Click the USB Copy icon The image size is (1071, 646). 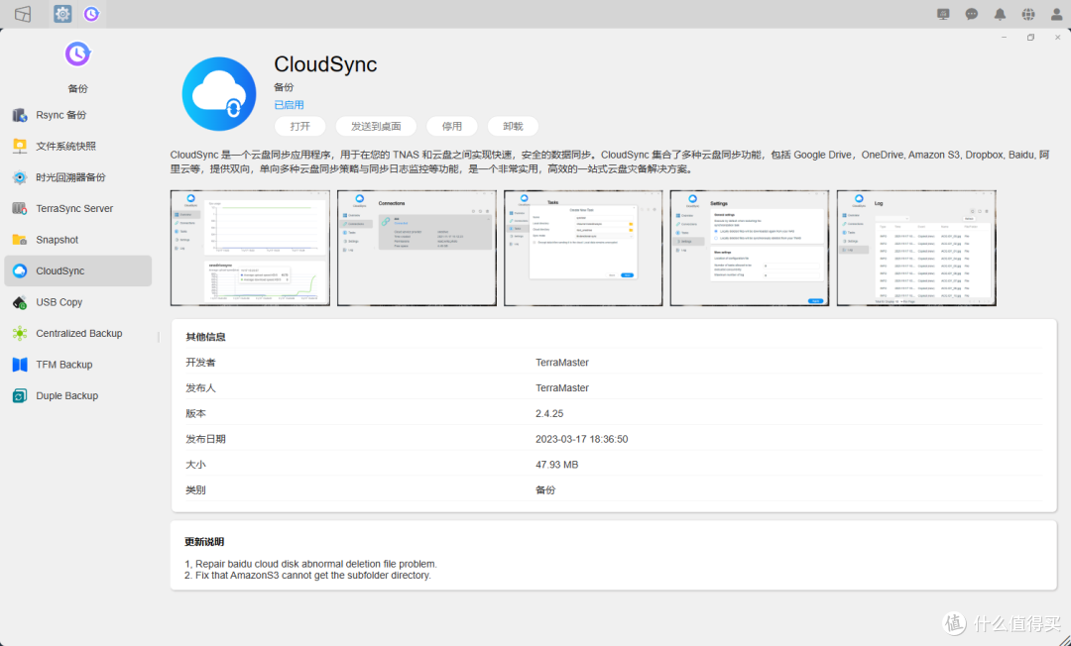[20, 302]
